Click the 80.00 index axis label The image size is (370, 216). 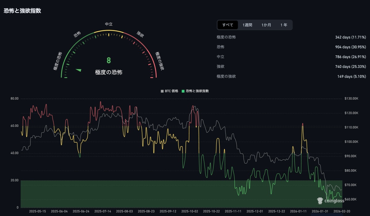point(14,99)
